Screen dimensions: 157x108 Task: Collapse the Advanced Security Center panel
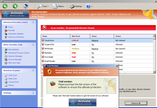tap(33, 22)
